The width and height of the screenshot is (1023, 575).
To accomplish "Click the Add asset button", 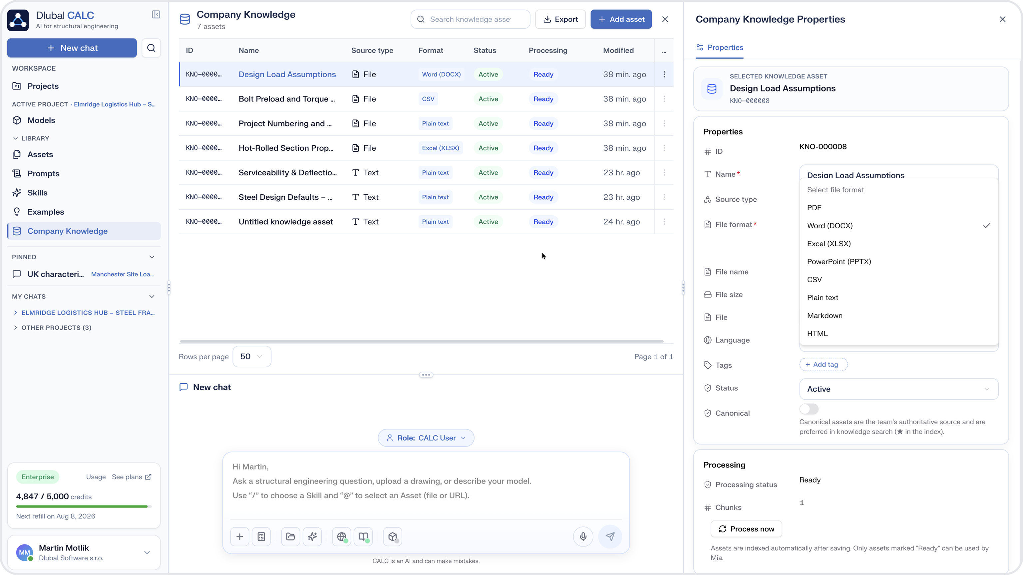I will [x=621, y=19].
